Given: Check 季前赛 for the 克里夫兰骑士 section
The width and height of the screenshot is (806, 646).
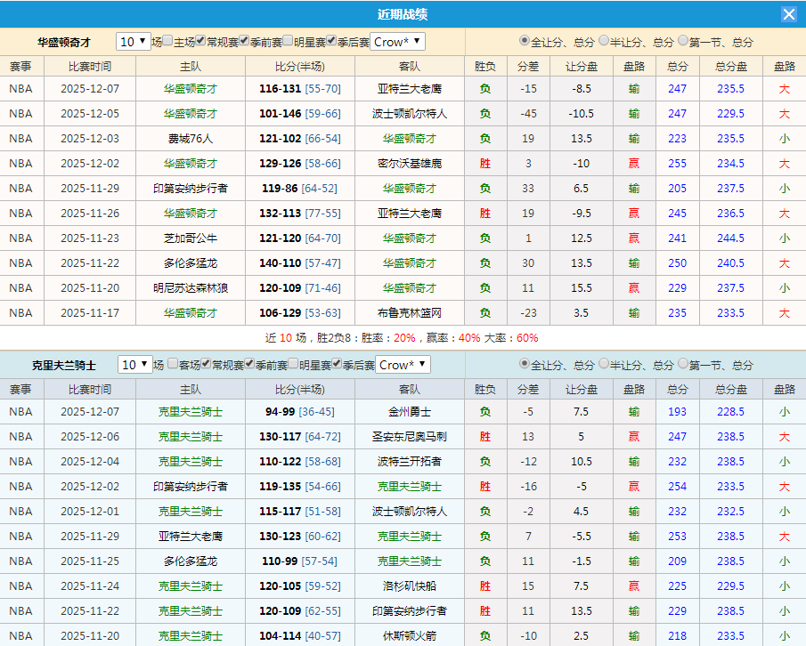Looking at the screenshot, I should click(x=248, y=365).
